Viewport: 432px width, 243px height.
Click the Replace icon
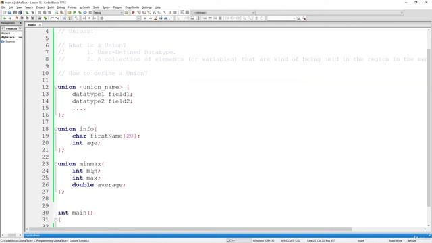click(x=62, y=12)
